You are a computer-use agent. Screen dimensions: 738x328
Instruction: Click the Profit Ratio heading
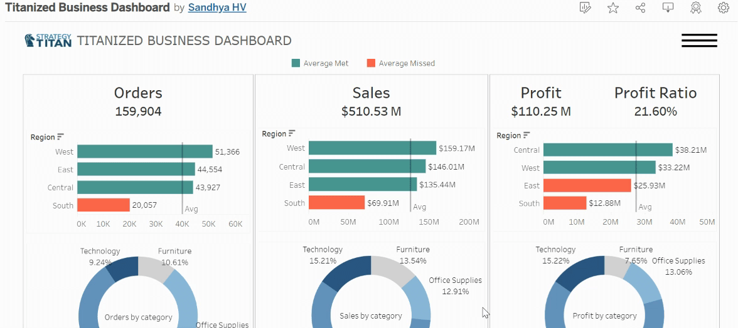pyautogui.click(x=655, y=93)
